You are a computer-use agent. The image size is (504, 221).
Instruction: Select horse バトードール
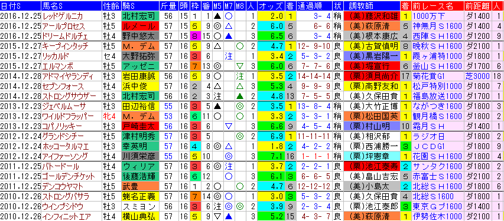tap(60, 166)
